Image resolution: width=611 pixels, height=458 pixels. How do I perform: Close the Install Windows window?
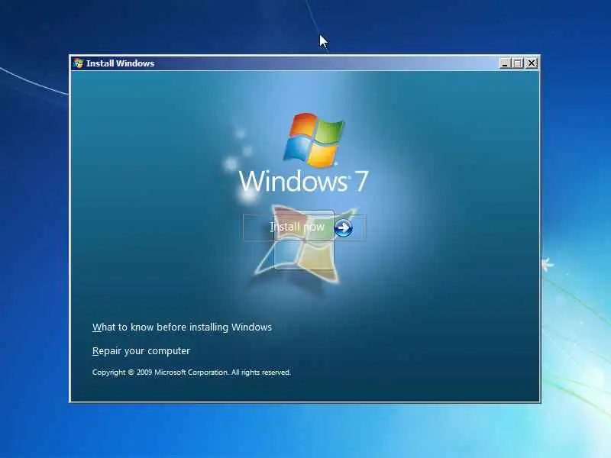(x=532, y=63)
